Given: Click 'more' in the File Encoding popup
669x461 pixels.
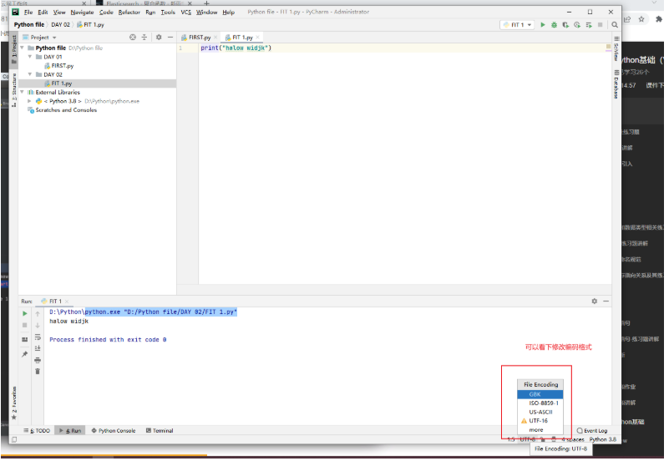Looking at the screenshot, I should [540, 430].
